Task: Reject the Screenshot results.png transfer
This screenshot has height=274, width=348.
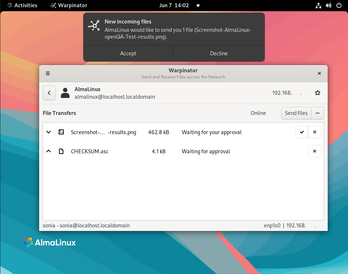Action: coord(314,132)
